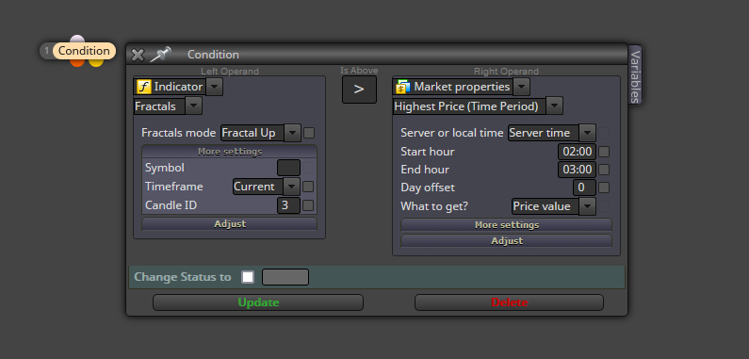Open the Timeframe Current dropdown

pos(291,187)
